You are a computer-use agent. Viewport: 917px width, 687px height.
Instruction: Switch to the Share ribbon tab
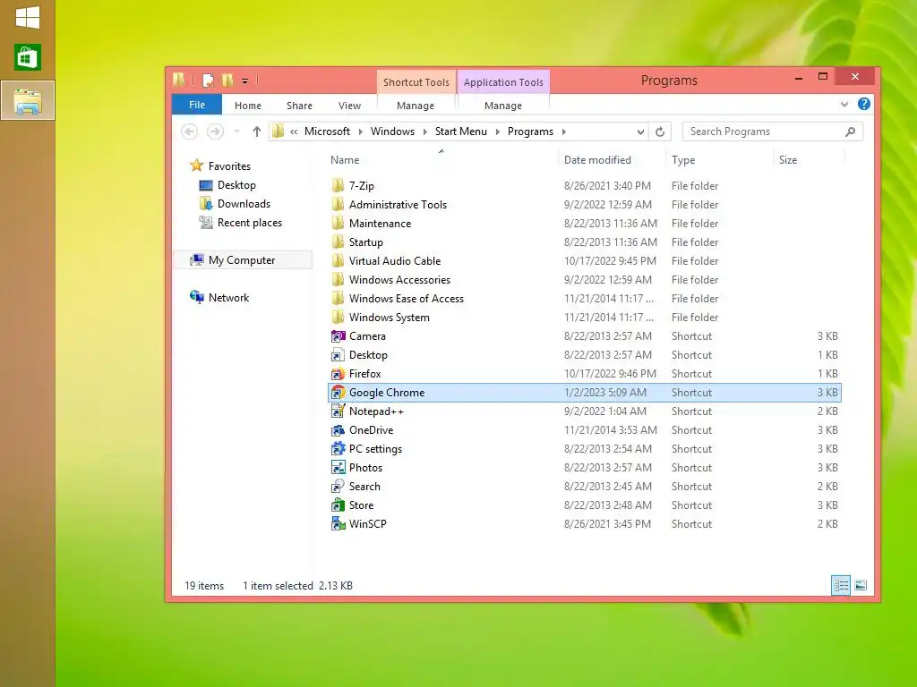[x=299, y=106]
